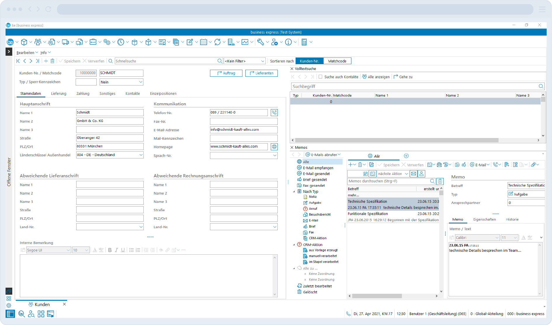Click the wrench tools icon
The width and height of the screenshot is (552, 325).
click(261, 42)
